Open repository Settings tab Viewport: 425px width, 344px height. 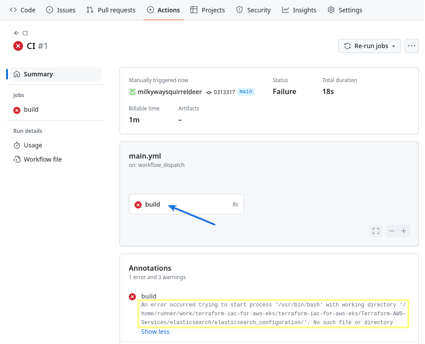[345, 10]
